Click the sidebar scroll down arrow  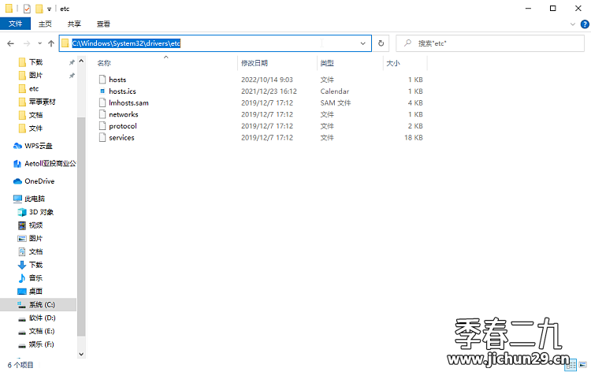[81, 355]
